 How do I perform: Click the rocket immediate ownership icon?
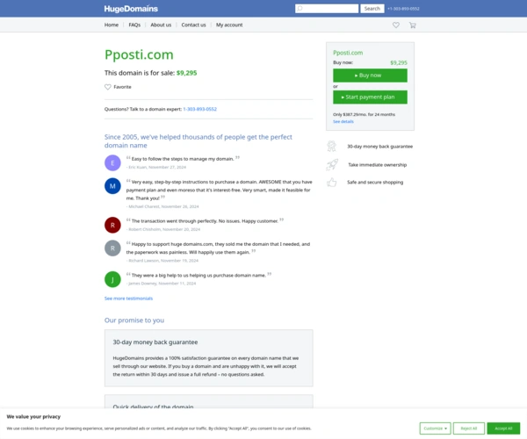click(332, 164)
